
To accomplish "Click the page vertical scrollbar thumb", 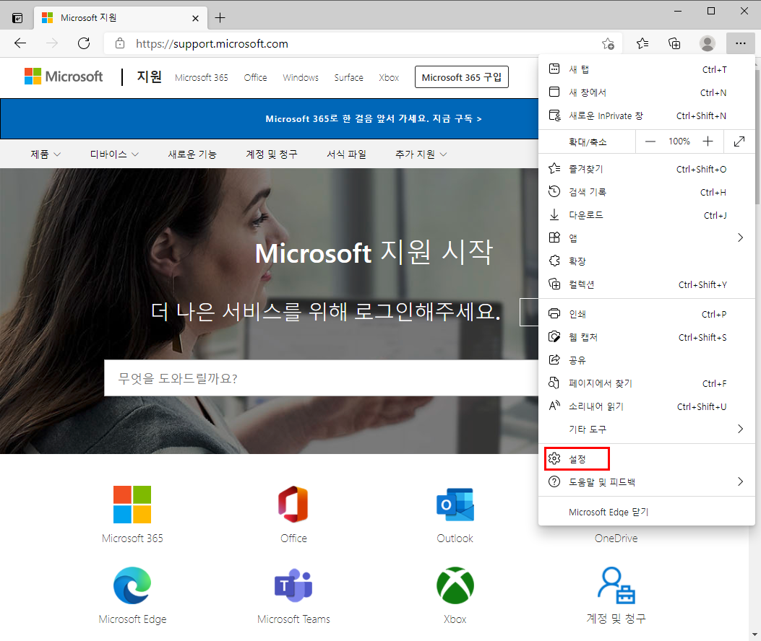I will coord(757,137).
